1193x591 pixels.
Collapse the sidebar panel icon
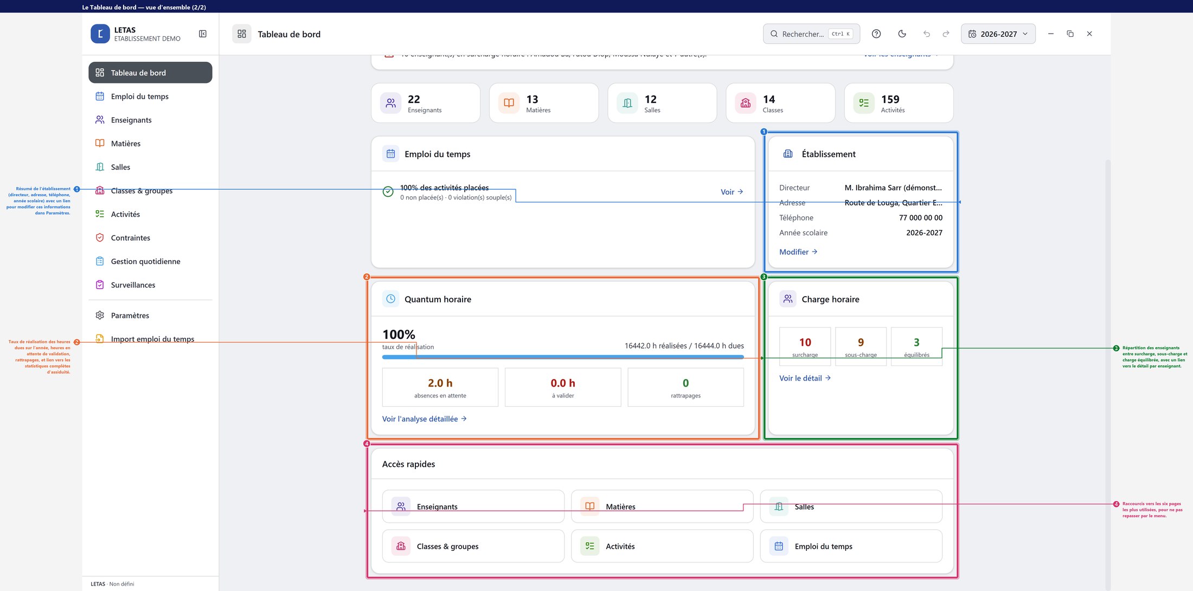click(203, 34)
